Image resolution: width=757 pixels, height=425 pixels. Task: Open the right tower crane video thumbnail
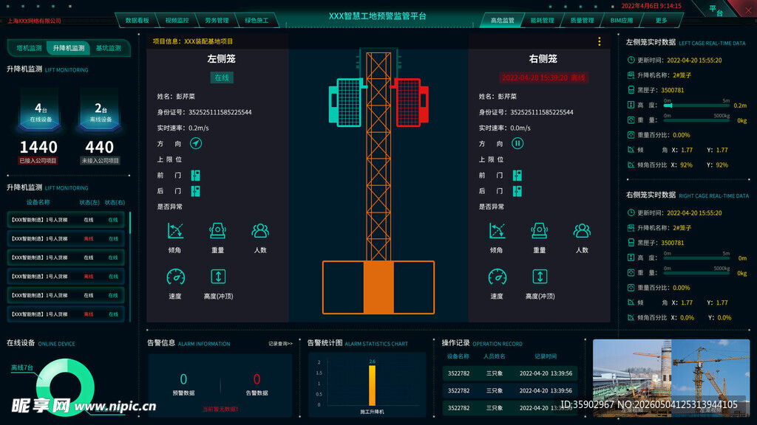[710, 378]
